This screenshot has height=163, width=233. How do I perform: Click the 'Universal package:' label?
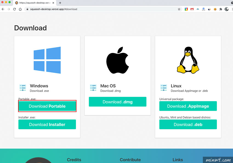(172, 99)
